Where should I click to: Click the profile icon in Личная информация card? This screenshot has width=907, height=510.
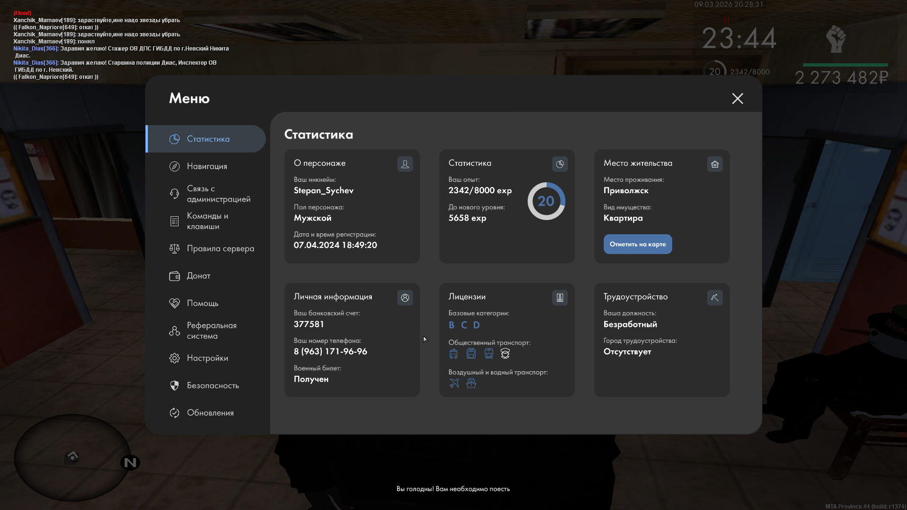point(405,297)
